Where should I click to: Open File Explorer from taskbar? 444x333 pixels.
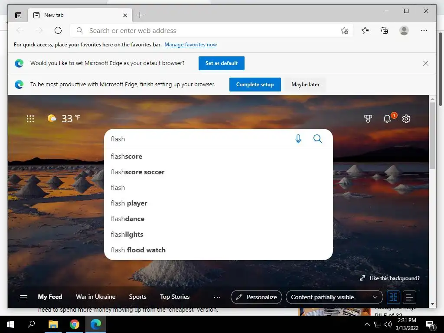[x=53, y=324]
